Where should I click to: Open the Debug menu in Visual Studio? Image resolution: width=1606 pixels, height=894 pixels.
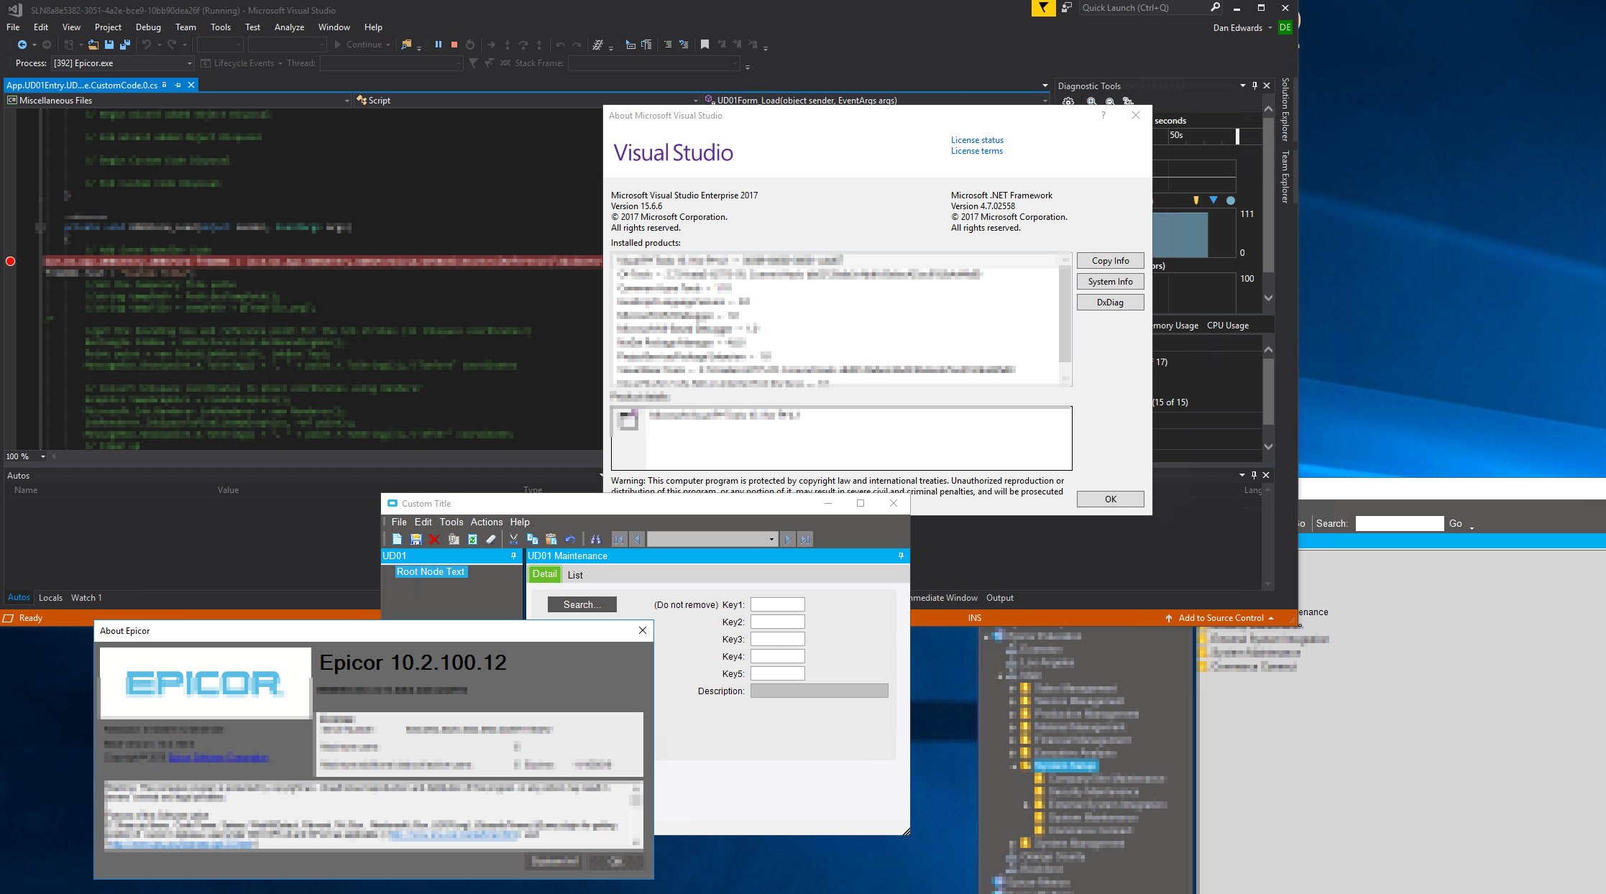[148, 27]
